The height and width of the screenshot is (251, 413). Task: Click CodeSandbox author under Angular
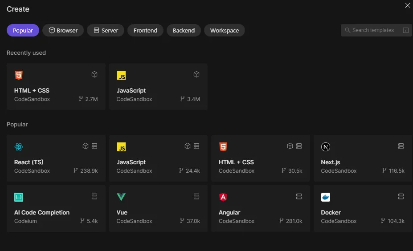pyautogui.click(x=237, y=221)
